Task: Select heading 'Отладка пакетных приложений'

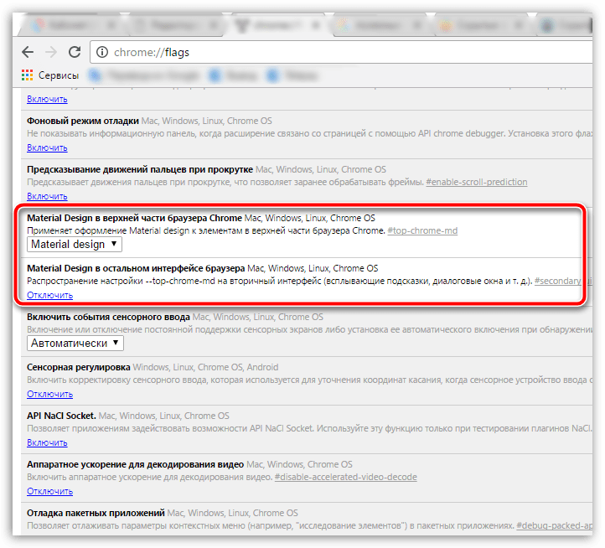Action: click(96, 513)
